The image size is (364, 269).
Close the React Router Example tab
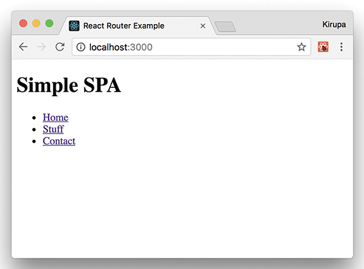coord(203,26)
